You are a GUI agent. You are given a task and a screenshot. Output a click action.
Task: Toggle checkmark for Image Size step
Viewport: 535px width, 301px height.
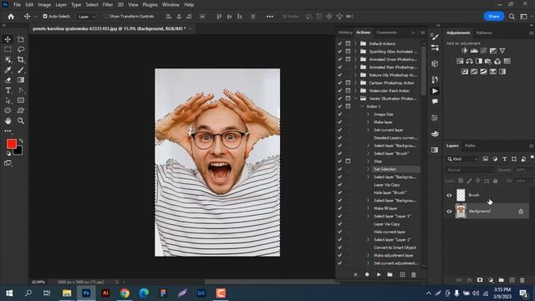click(x=340, y=115)
